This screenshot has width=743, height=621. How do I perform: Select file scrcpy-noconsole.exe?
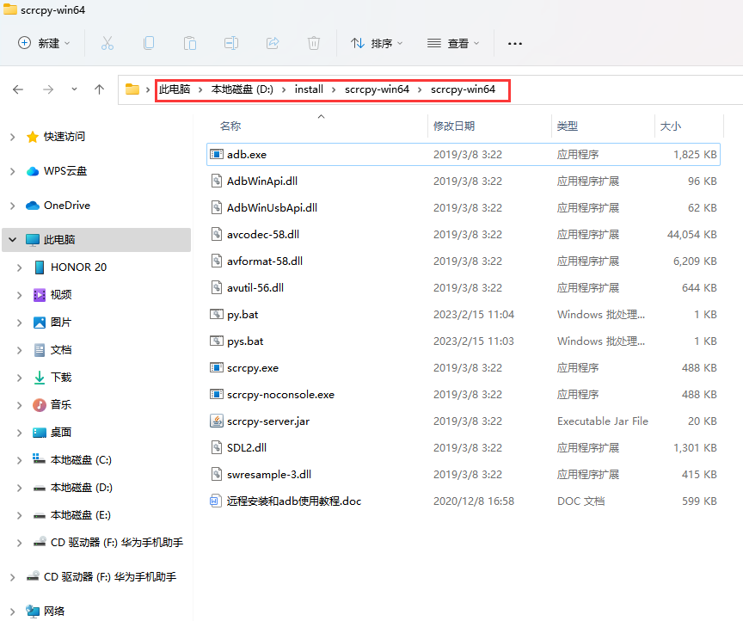tap(280, 395)
